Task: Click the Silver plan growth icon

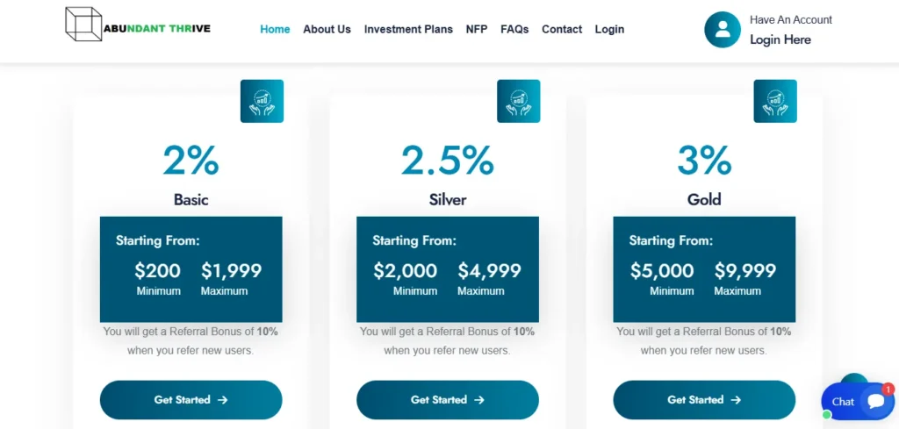Action: 518,101
